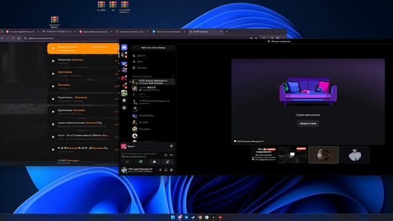Open the soundboard button in voice panel
This screenshot has width=393, height=221.
click(168, 162)
